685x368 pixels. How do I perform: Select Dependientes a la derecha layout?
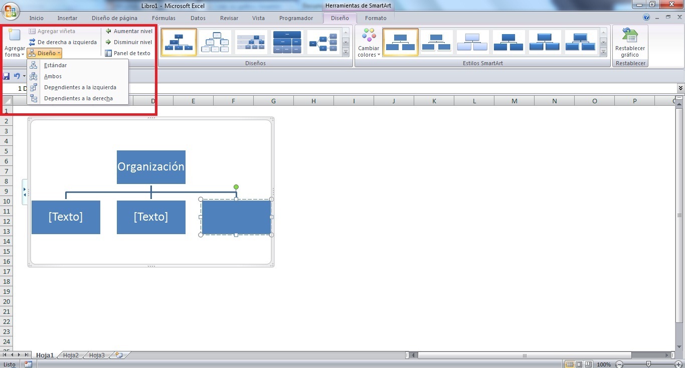[80, 98]
